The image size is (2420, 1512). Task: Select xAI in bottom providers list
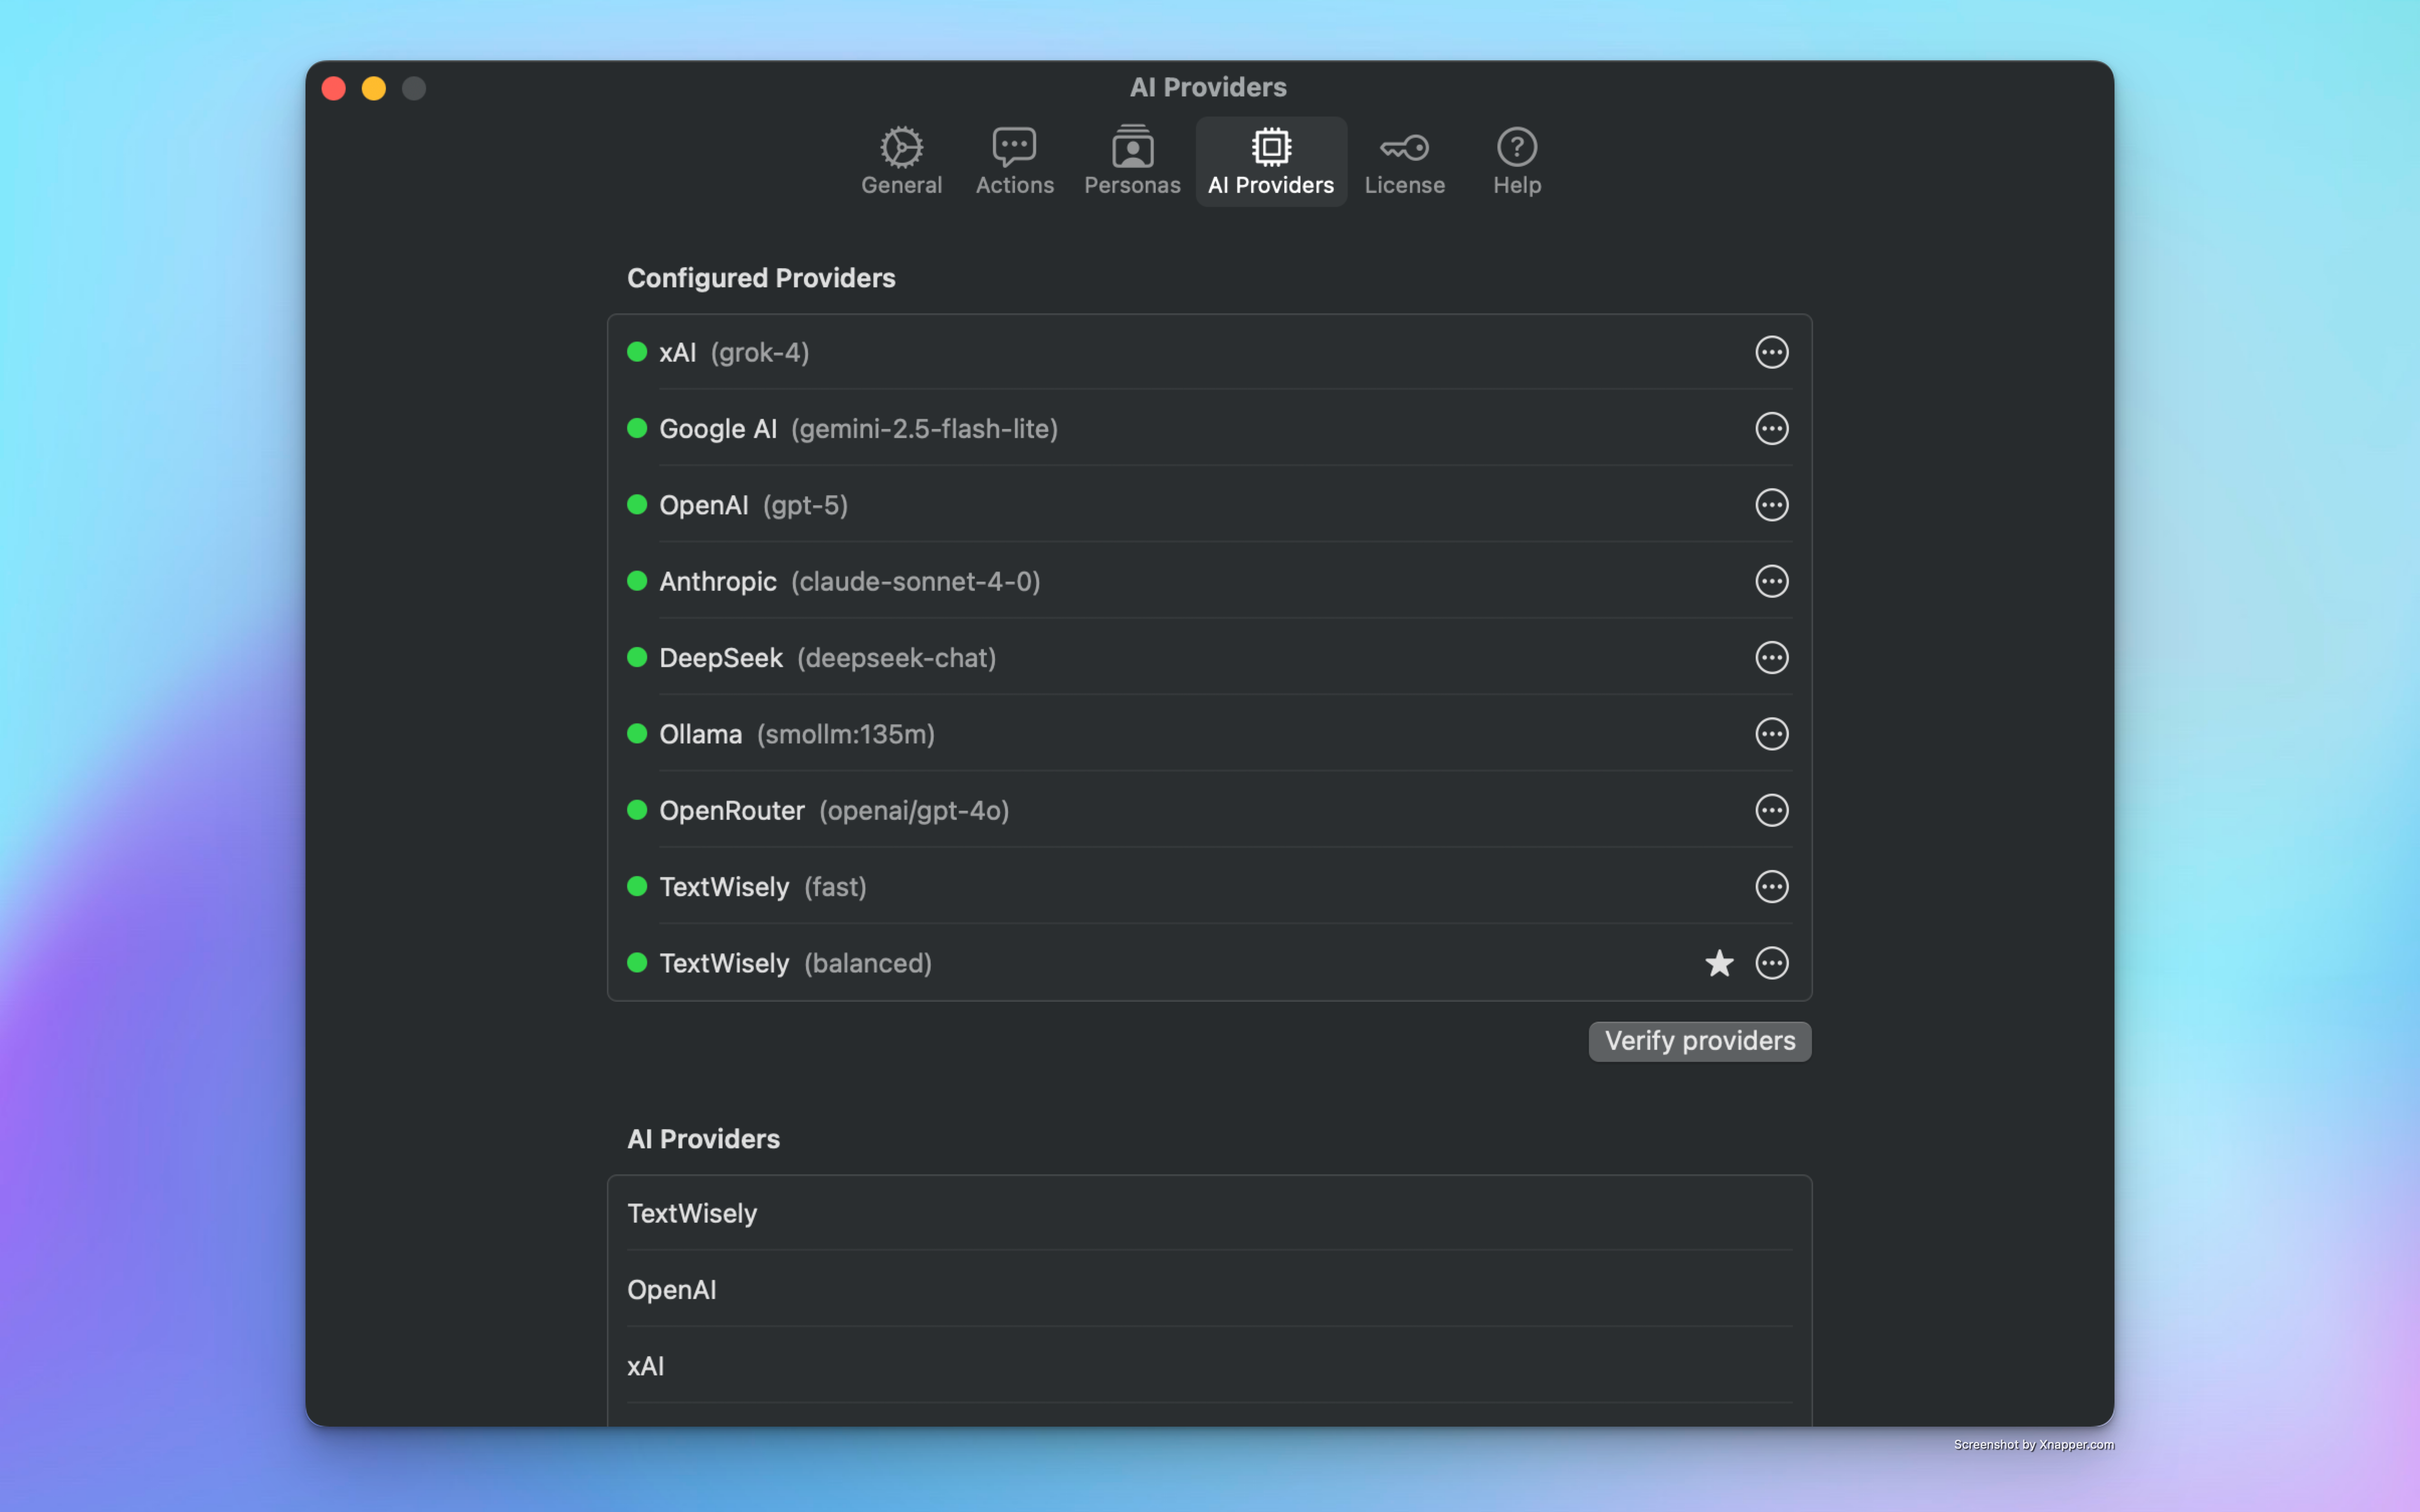pos(646,1366)
